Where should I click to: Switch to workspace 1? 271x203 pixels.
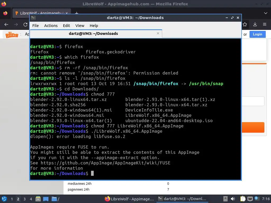[x=12, y=199]
